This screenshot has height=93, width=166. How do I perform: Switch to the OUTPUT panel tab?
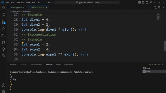(24, 64)
